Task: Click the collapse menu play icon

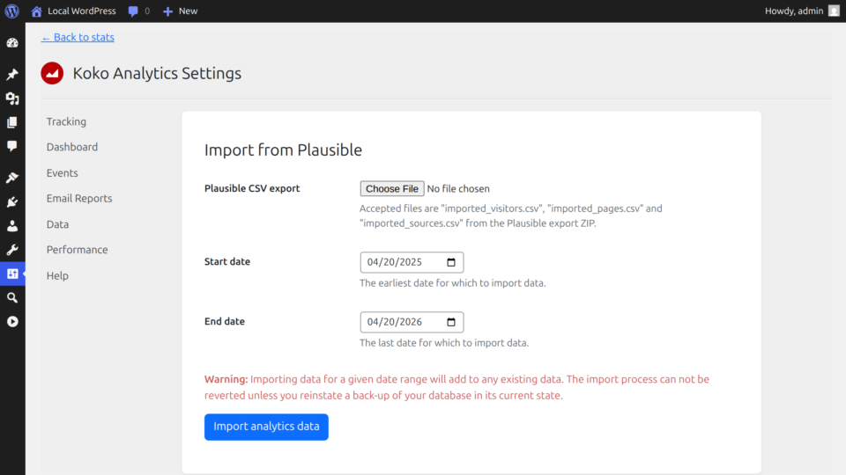Action: 12,322
